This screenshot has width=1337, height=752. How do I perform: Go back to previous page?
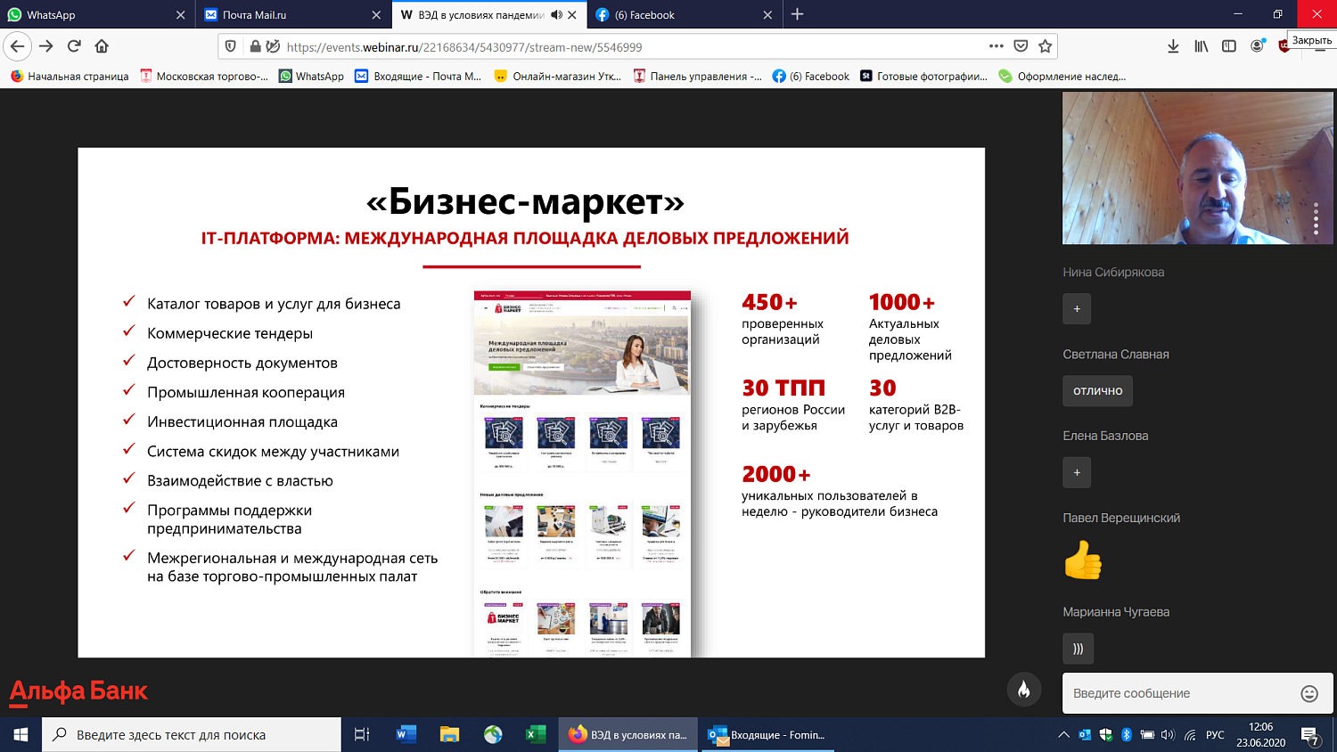[x=18, y=46]
